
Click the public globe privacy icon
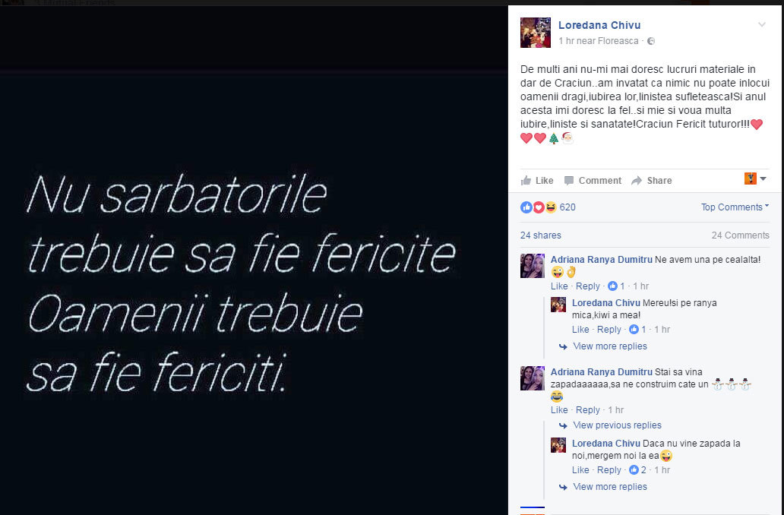click(x=651, y=41)
